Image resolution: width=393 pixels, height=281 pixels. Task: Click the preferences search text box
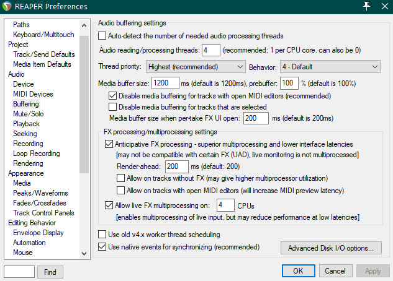(x=19, y=272)
